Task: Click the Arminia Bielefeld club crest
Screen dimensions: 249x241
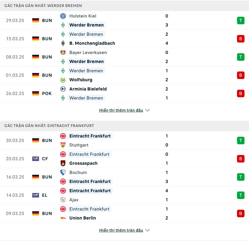Action: (x=63, y=89)
